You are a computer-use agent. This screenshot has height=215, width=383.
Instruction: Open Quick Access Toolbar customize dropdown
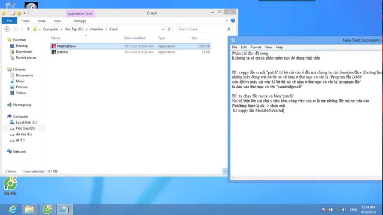pos(25,13)
